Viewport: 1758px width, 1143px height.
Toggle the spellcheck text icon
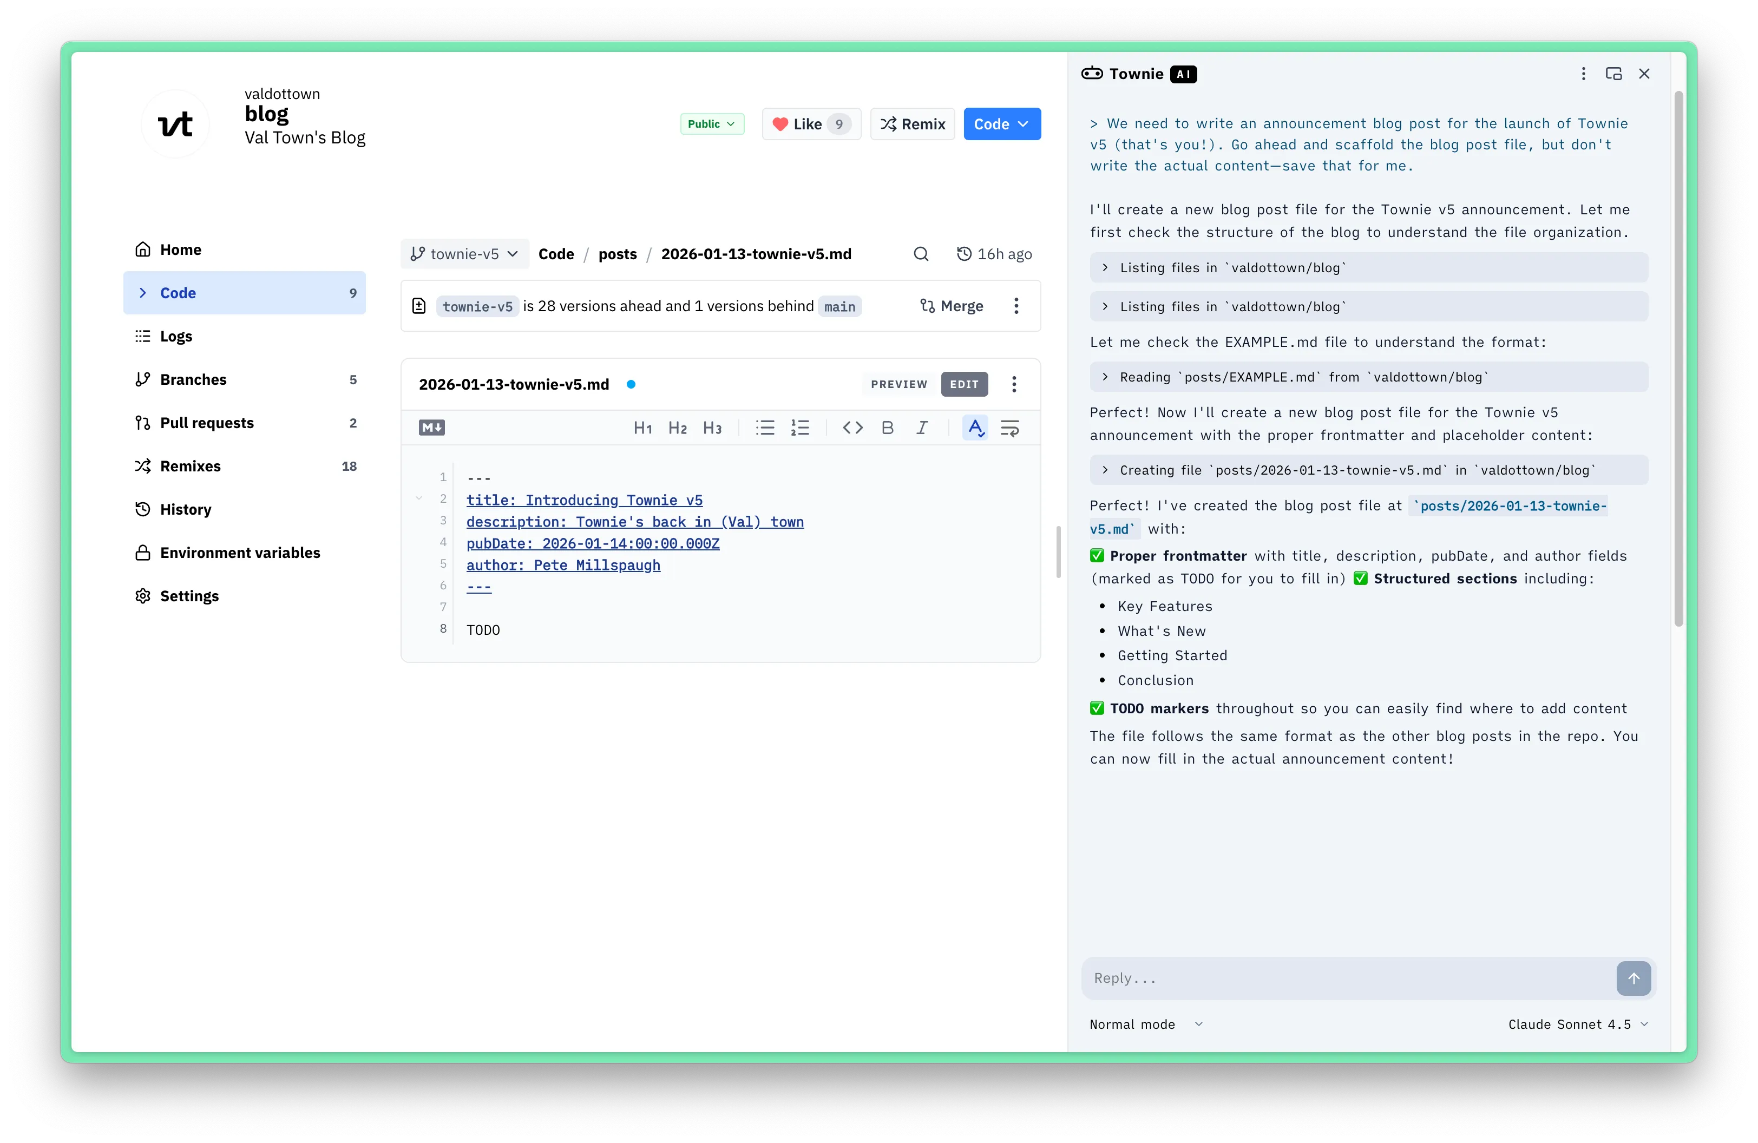[975, 428]
